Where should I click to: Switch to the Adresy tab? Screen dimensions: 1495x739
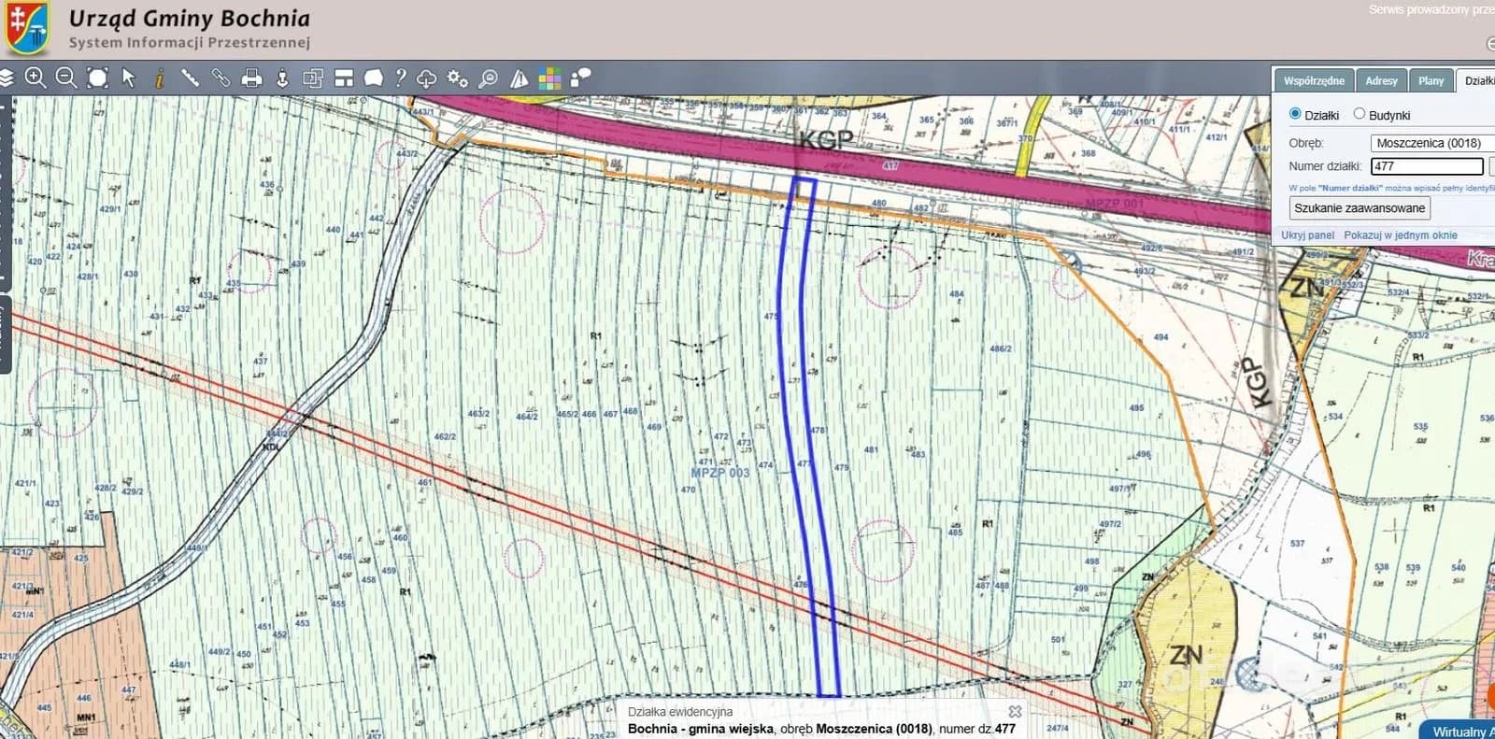[1381, 80]
